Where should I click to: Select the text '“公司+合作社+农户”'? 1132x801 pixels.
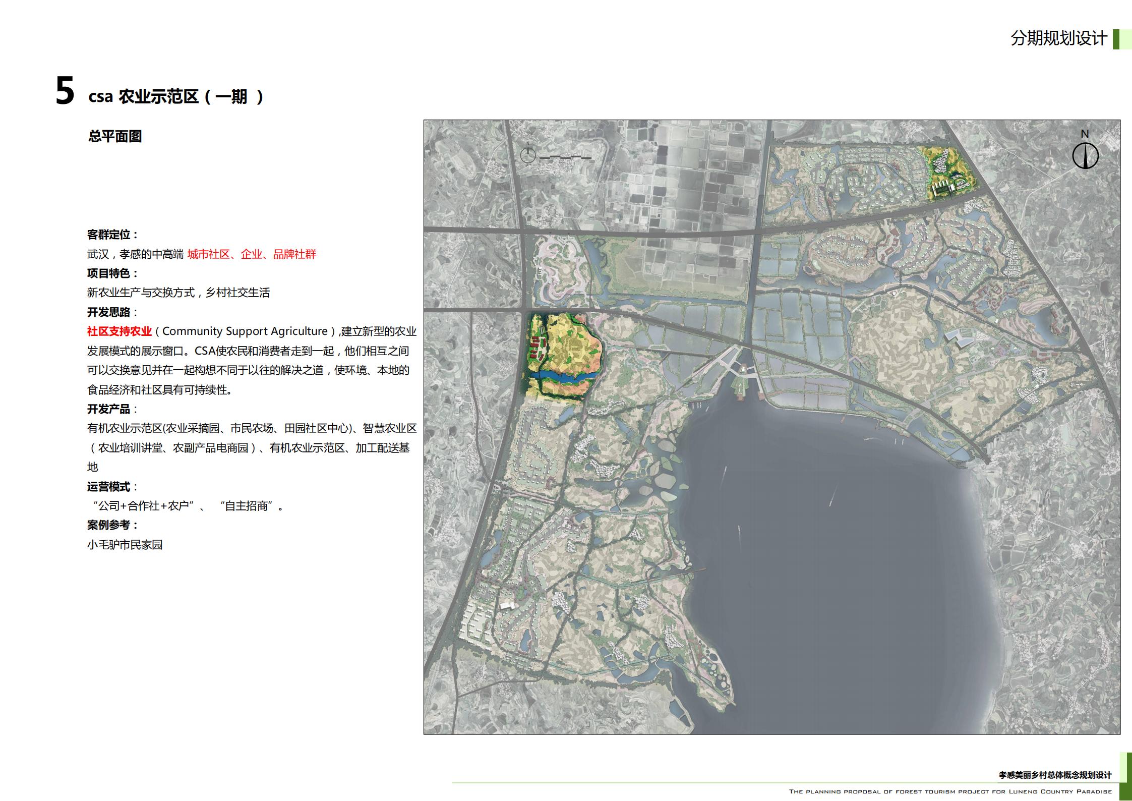(x=144, y=506)
